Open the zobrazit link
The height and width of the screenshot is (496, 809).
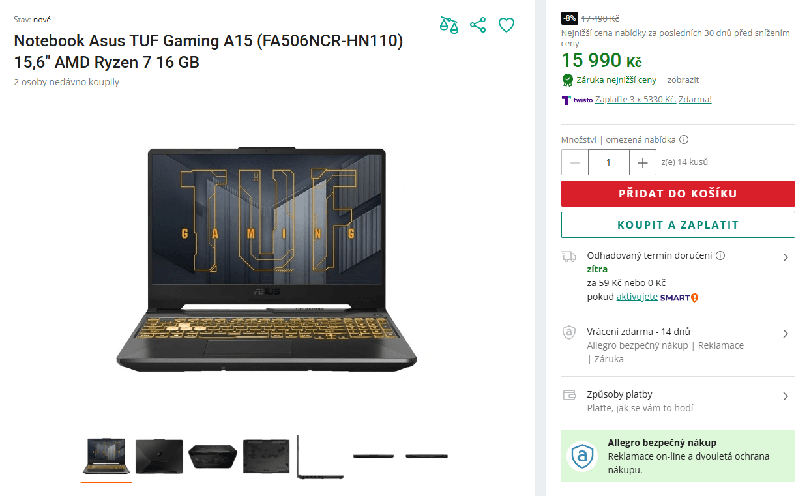(x=683, y=80)
